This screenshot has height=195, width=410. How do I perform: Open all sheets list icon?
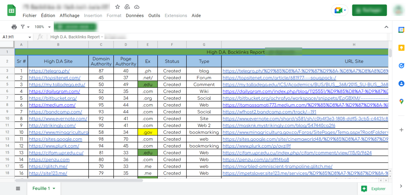(x=18, y=189)
